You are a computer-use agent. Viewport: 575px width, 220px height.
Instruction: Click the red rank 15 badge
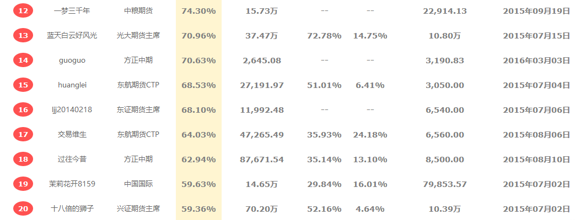coord(23,85)
